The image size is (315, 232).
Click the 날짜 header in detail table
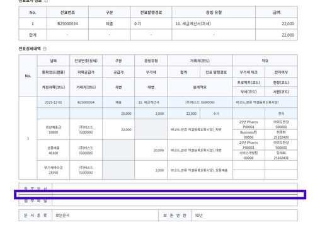point(54,61)
